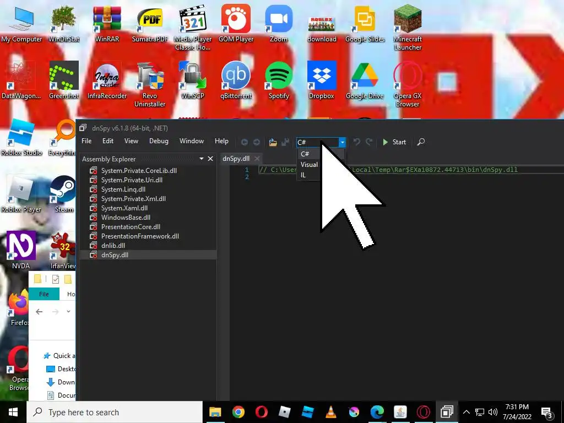The image size is (564, 423).
Task: Open WinSCP desktop shortcut
Action: 193,80
